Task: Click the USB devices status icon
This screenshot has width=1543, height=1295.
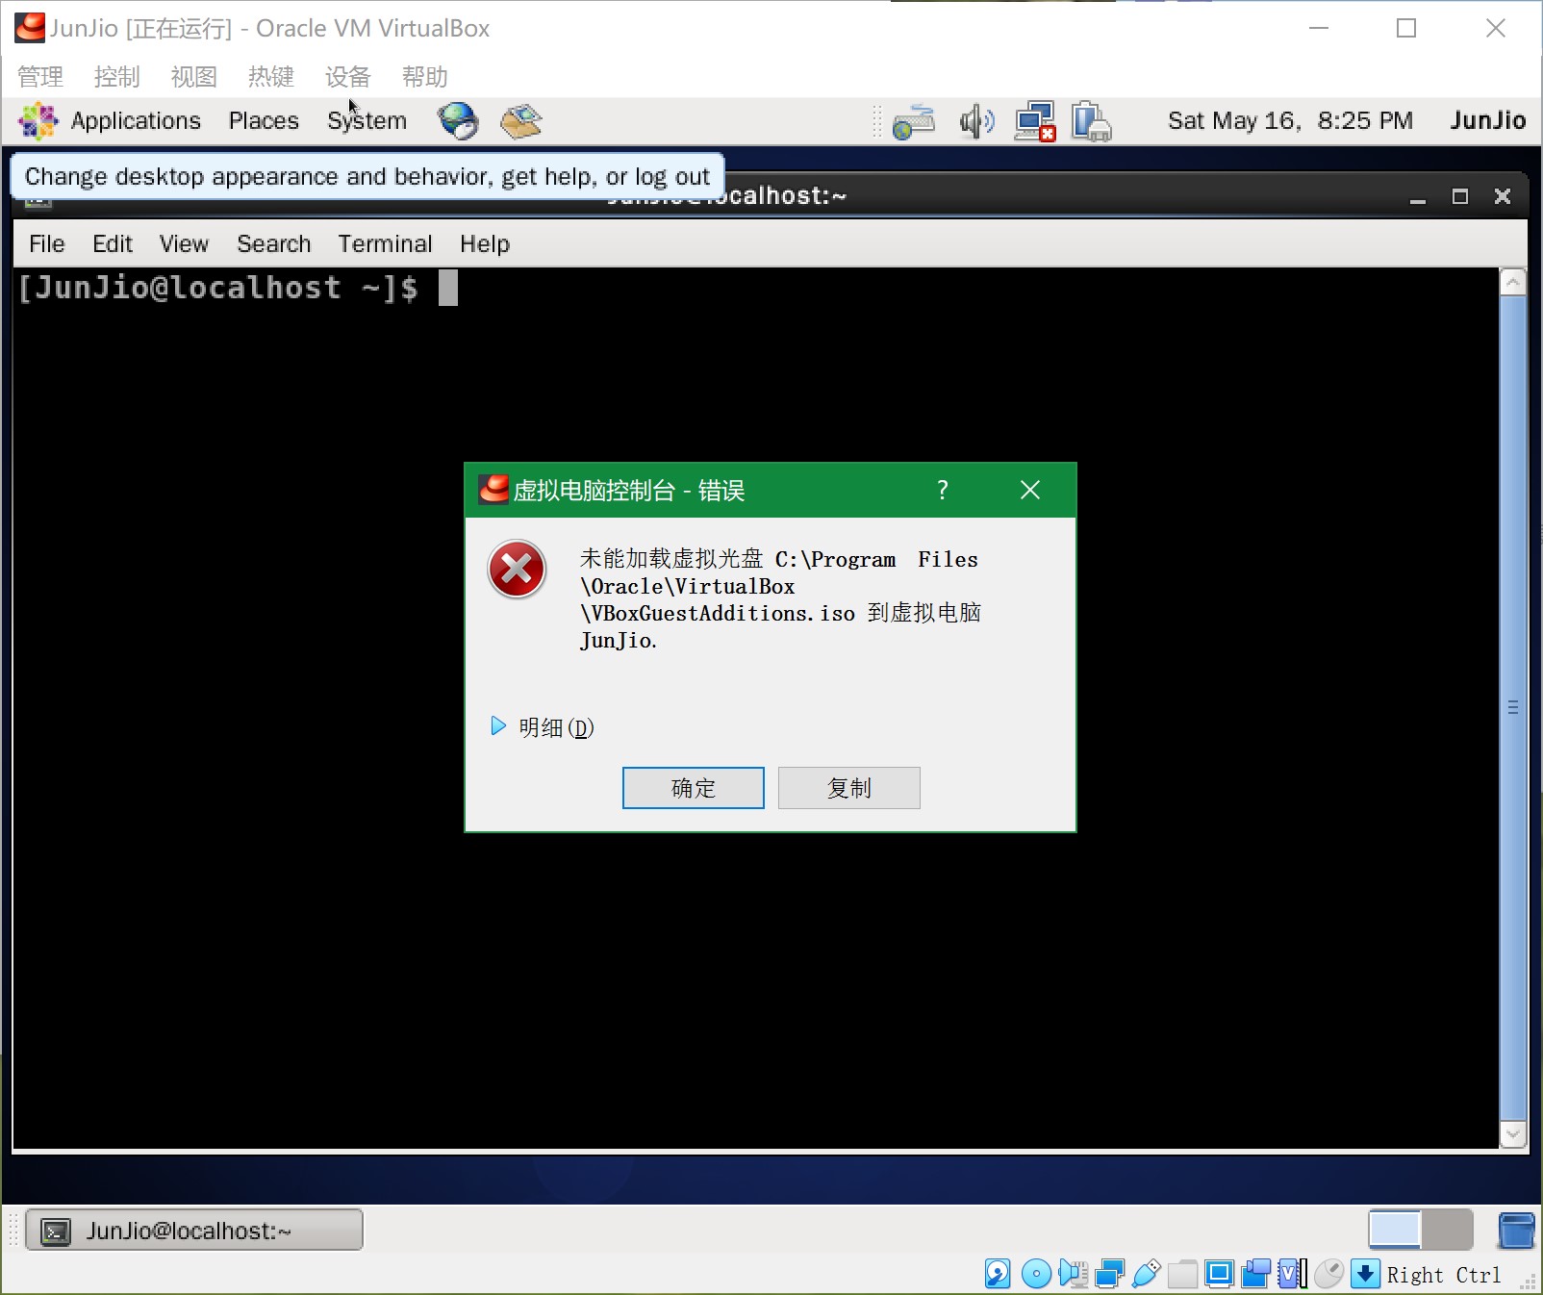Action: coord(1146,1274)
